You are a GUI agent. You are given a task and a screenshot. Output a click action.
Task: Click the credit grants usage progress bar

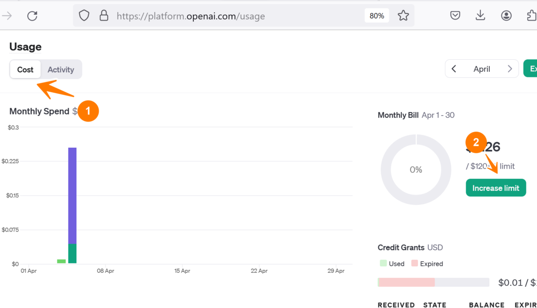433,282
